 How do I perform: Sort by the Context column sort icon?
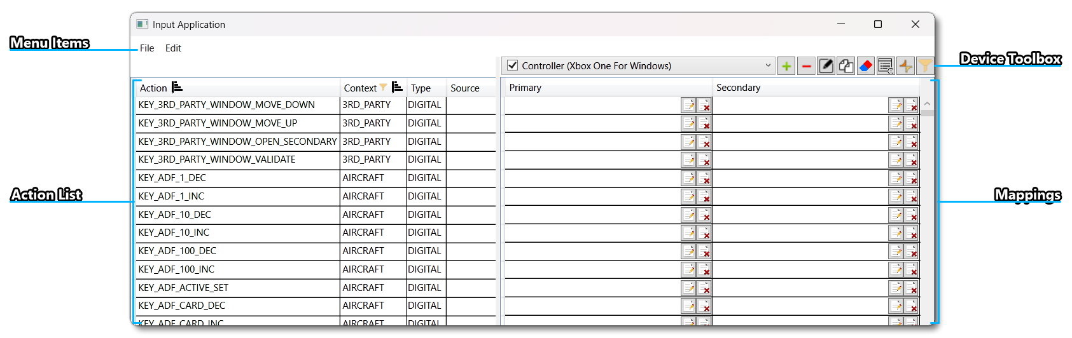[x=397, y=87]
